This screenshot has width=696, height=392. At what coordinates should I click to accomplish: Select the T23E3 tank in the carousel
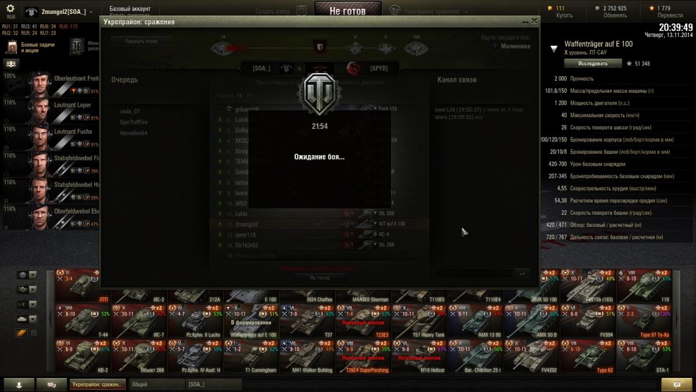pyautogui.click(x=364, y=321)
